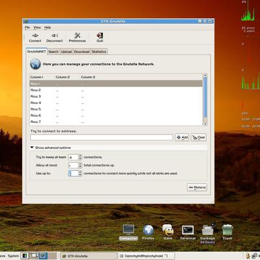Click the system tray icon on the right
Viewport: 260px width, 260px height.
254,256
